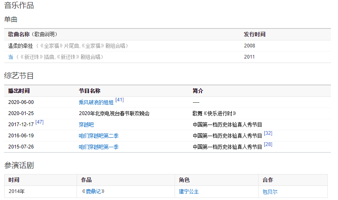Open the 乘风破浪的姐姐 show link
Viewport: 338px width, 200px height.
(96, 102)
